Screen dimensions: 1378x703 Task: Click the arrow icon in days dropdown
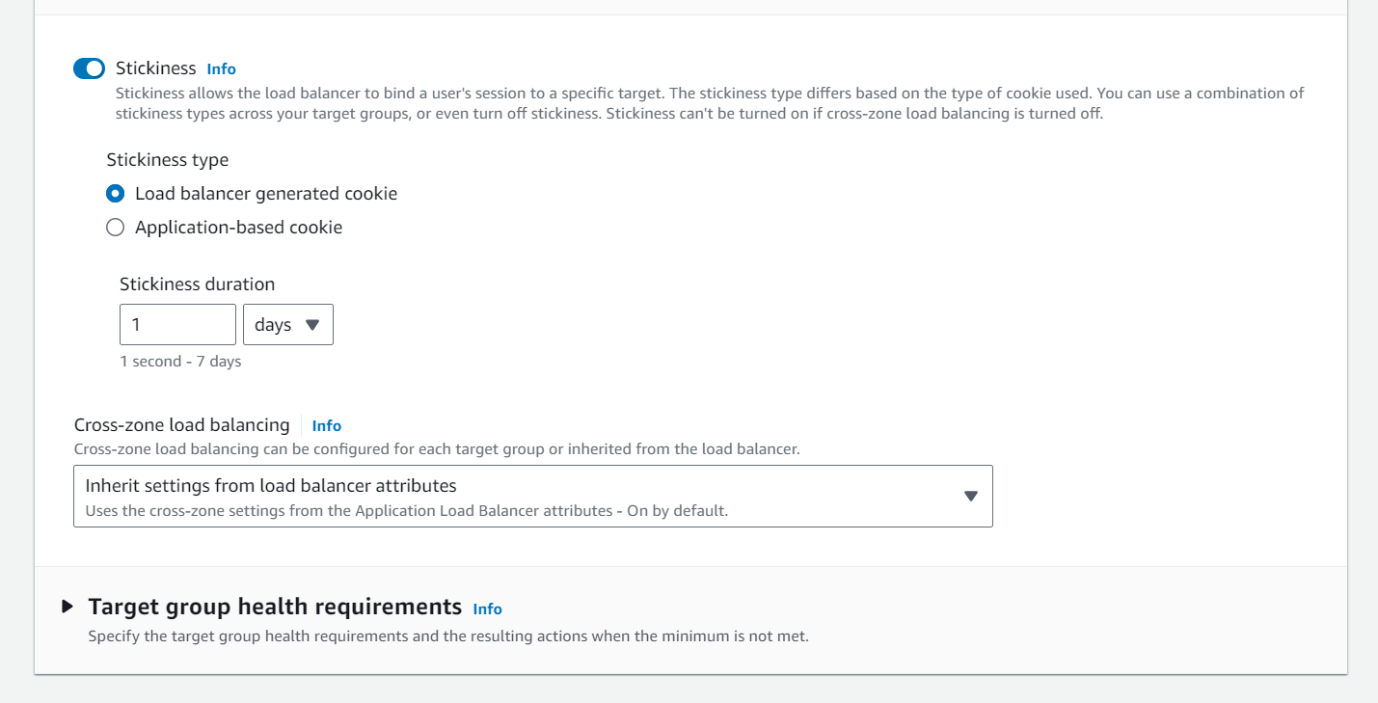(311, 325)
